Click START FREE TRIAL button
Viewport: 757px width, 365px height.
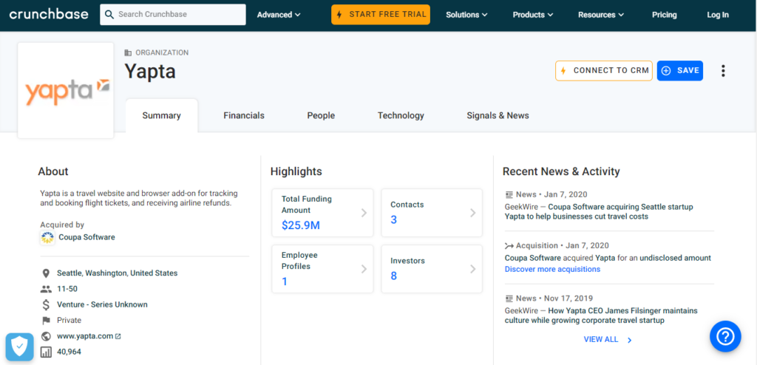tap(381, 15)
